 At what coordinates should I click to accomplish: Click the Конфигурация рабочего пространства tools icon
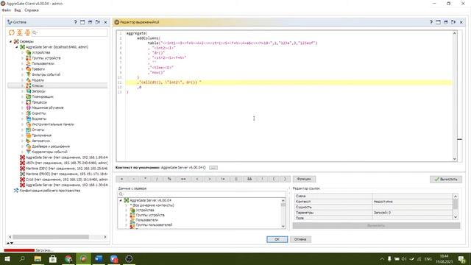pos(16,191)
